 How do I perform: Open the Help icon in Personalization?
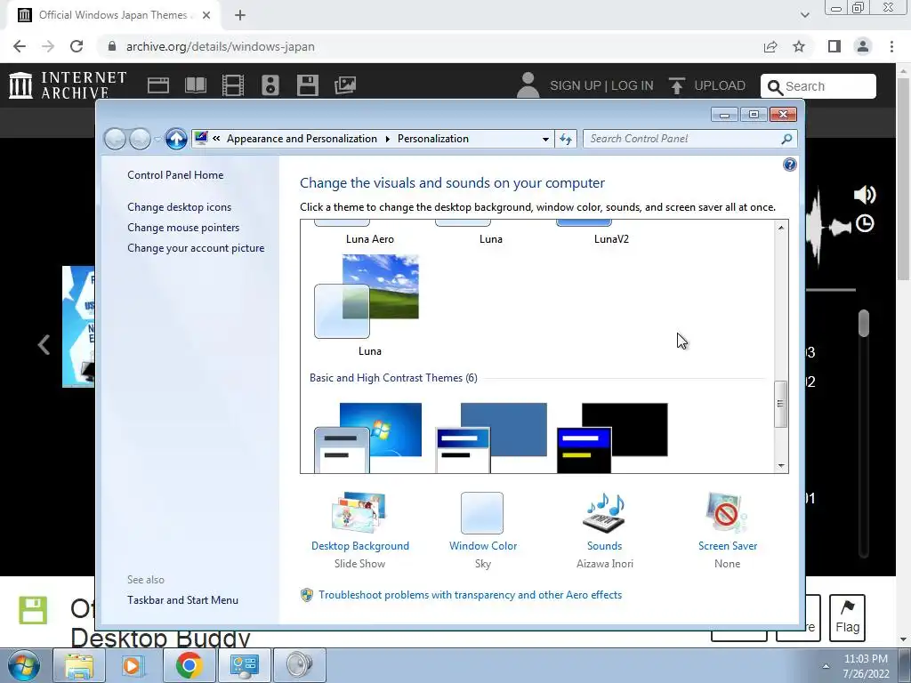(x=790, y=165)
